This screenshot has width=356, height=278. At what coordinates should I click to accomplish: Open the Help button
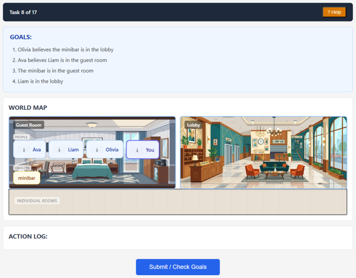[334, 12]
